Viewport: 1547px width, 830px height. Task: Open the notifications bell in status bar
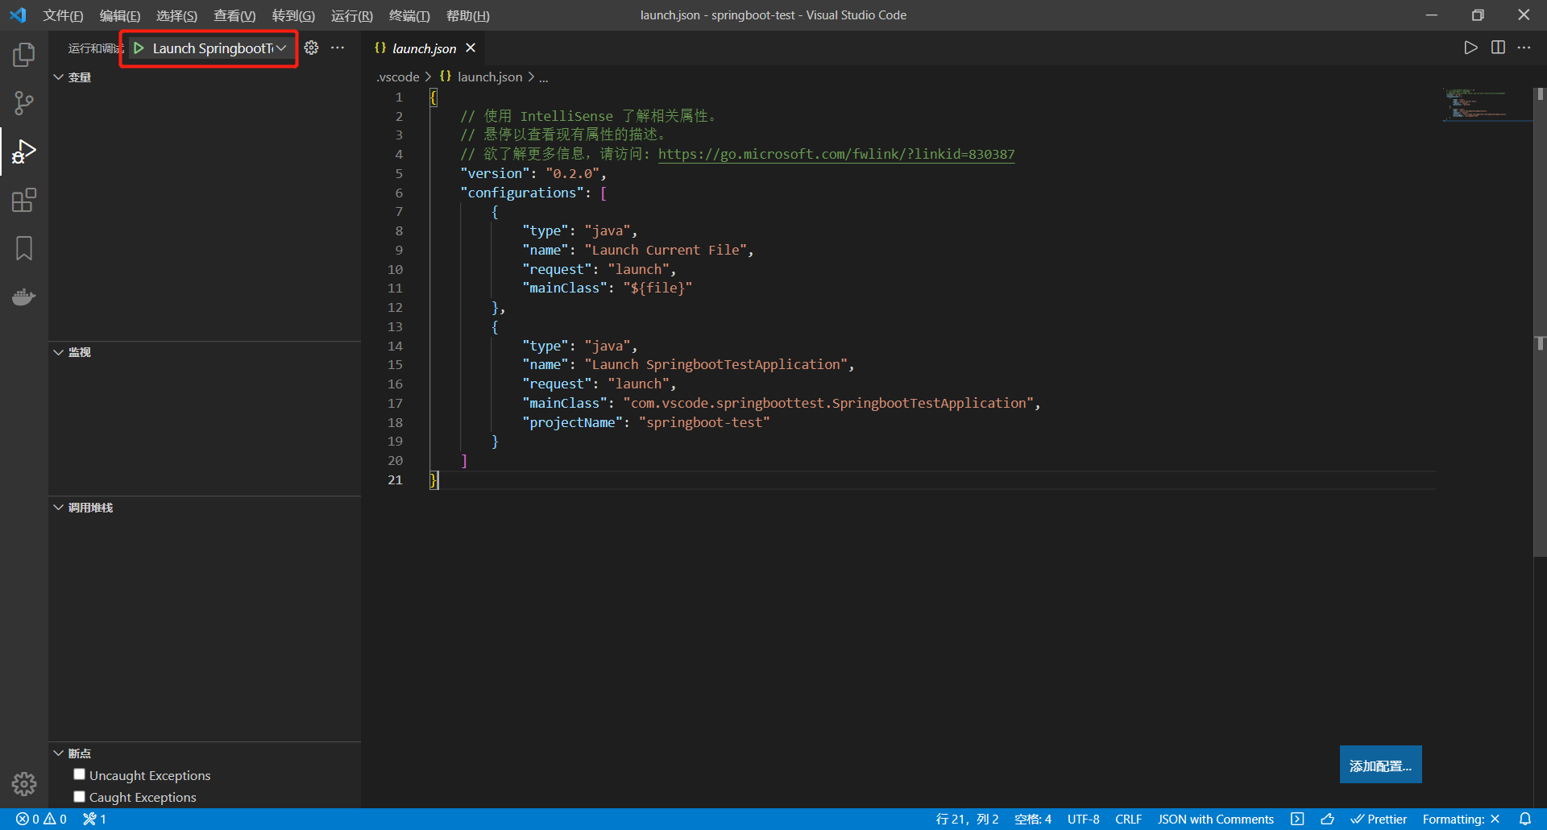tap(1525, 819)
